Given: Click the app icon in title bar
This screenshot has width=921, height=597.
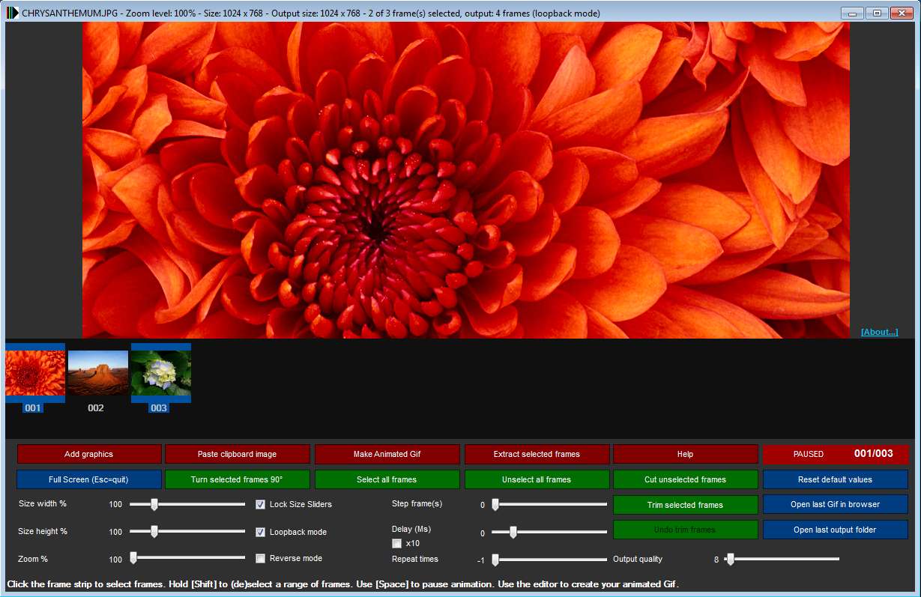Looking at the screenshot, I should pos(13,13).
